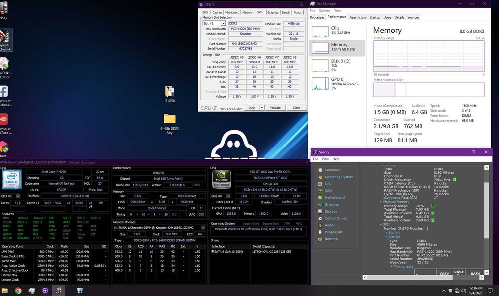Open the notification center icon
This screenshot has width=499, height=296.
coord(490,291)
